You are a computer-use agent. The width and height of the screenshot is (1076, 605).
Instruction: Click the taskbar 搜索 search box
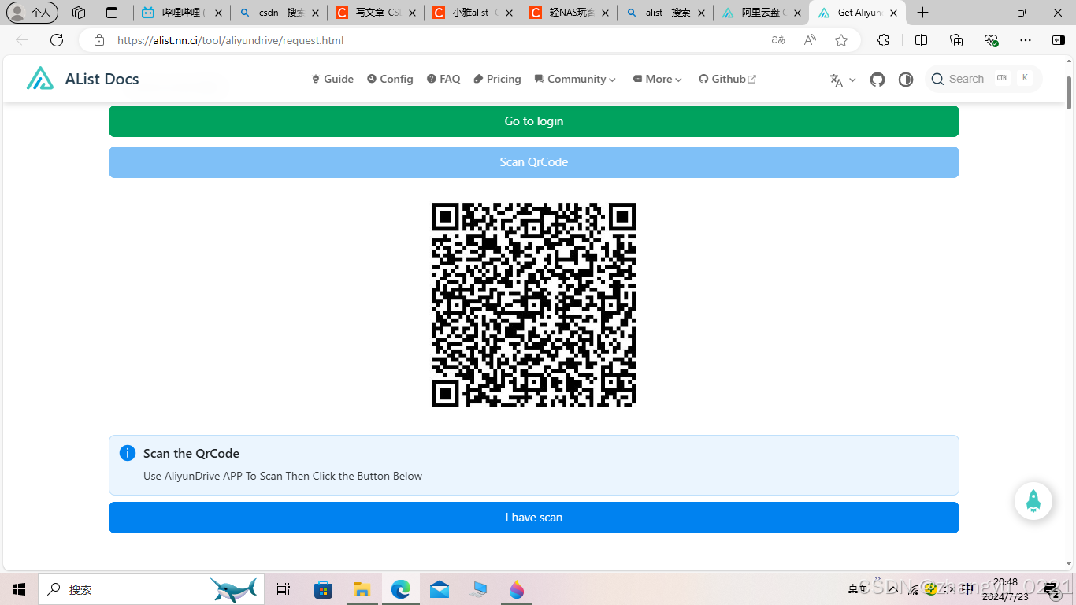(x=153, y=589)
